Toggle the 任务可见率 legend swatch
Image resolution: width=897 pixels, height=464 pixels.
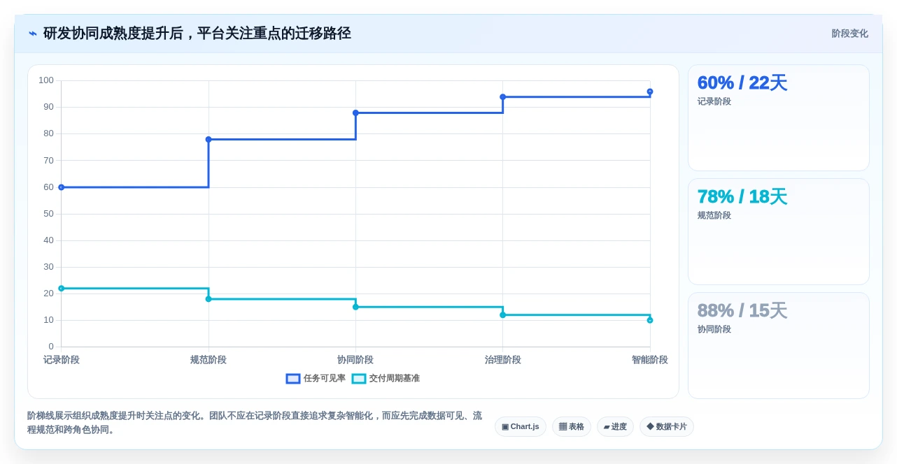(x=293, y=379)
